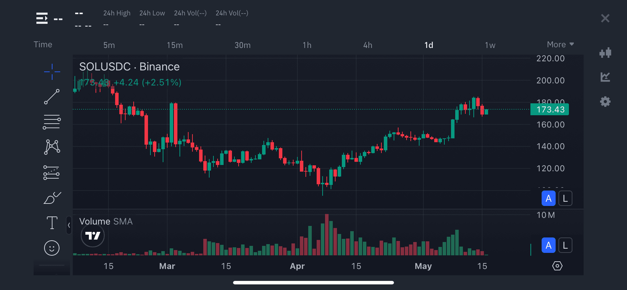
Task: Click the May label on time axis
Action: click(423, 266)
